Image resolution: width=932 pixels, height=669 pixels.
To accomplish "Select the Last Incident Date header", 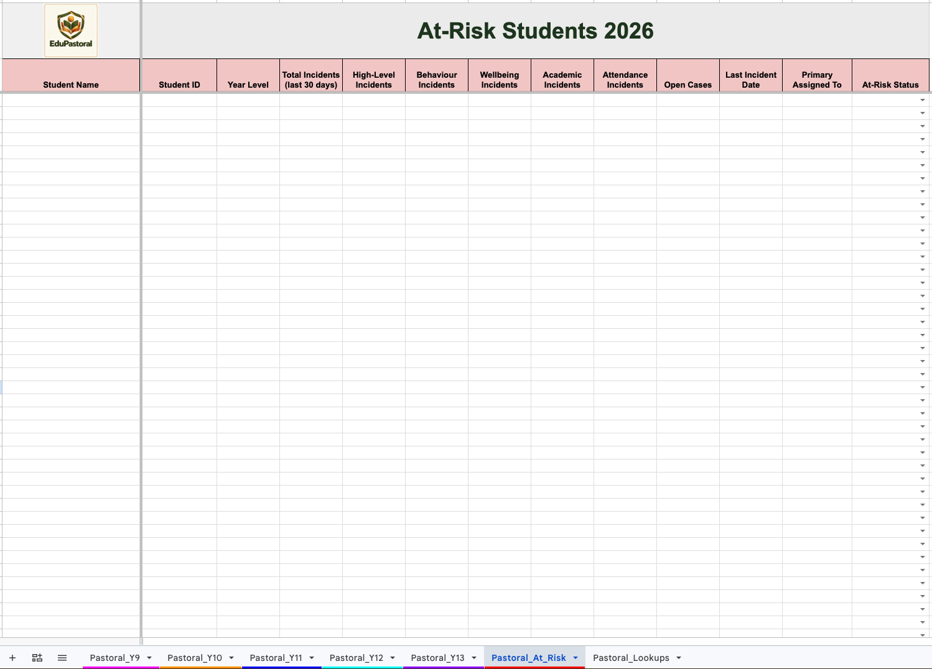I will tap(751, 76).
